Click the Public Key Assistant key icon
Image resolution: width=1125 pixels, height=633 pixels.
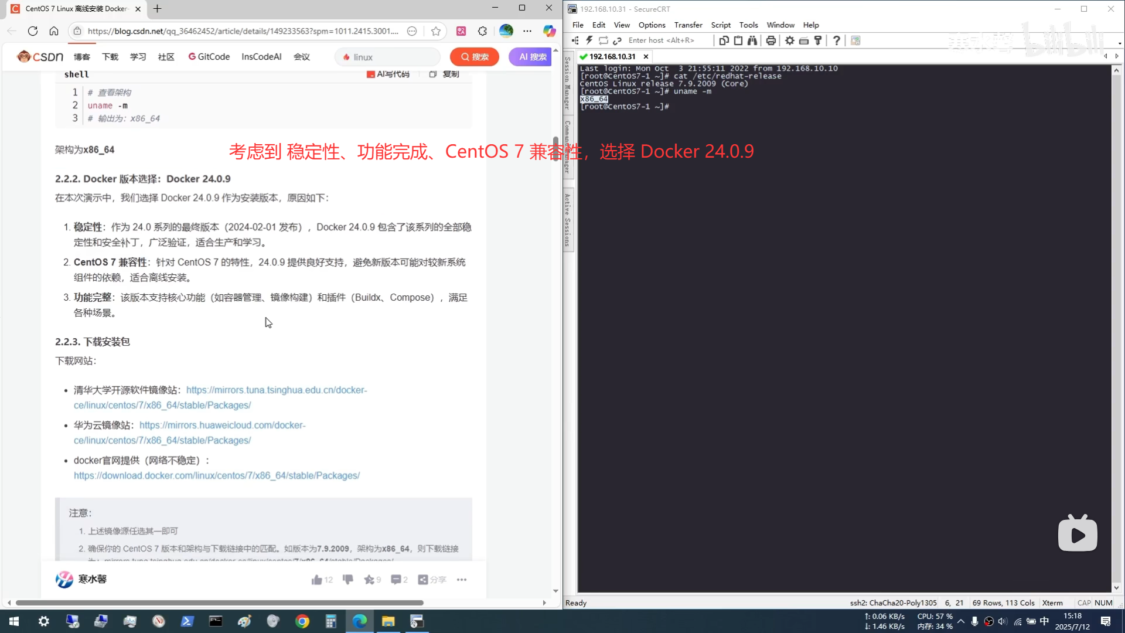pos(818,40)
